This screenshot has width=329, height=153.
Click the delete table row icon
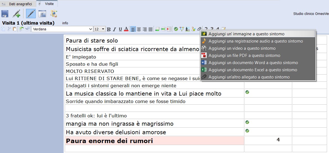(x=169, y=29)
